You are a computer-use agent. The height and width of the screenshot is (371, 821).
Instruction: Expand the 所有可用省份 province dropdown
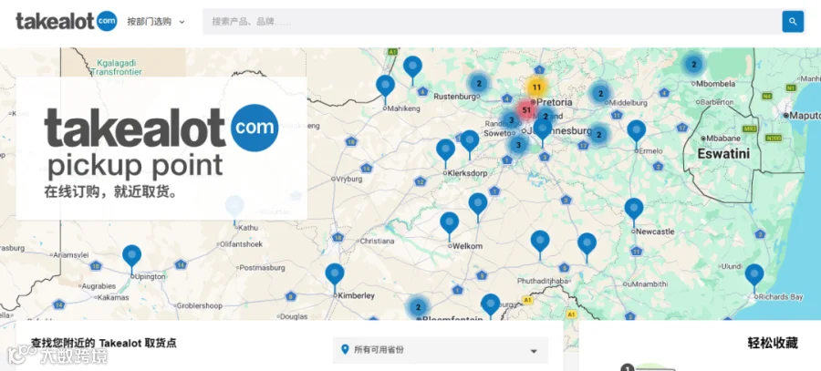(x=441, y=350)
